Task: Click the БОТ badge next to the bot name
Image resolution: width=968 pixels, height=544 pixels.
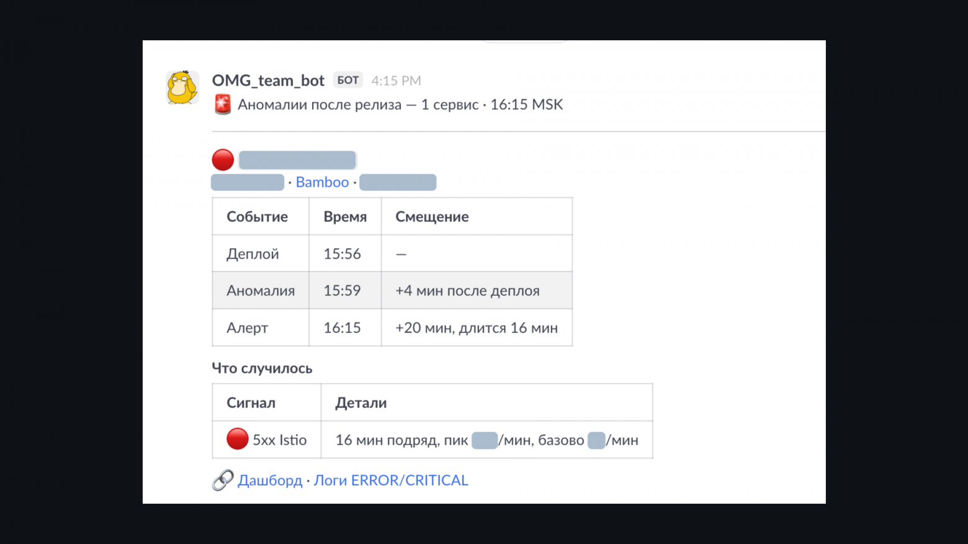Action: pos(348,80)
